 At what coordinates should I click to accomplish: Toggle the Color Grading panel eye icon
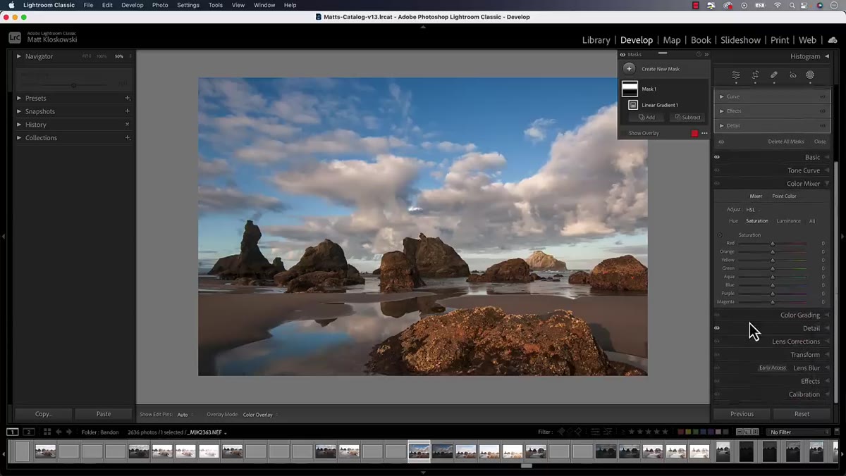pos(717,315)
